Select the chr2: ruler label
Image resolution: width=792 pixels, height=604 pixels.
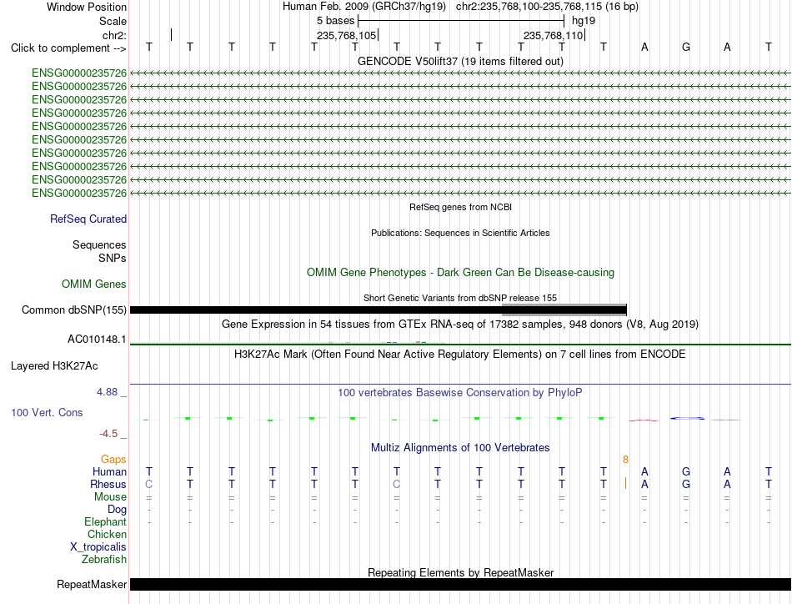[x=114, y=35]
